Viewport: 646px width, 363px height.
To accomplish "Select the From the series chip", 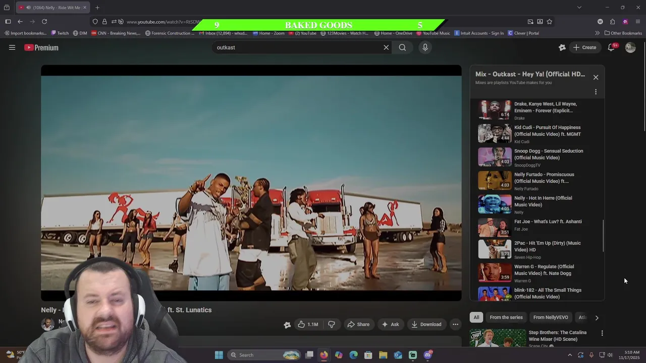I will coord(506,317).
